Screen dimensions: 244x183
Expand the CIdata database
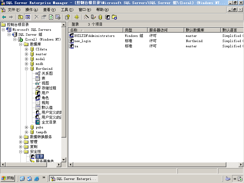27,49
